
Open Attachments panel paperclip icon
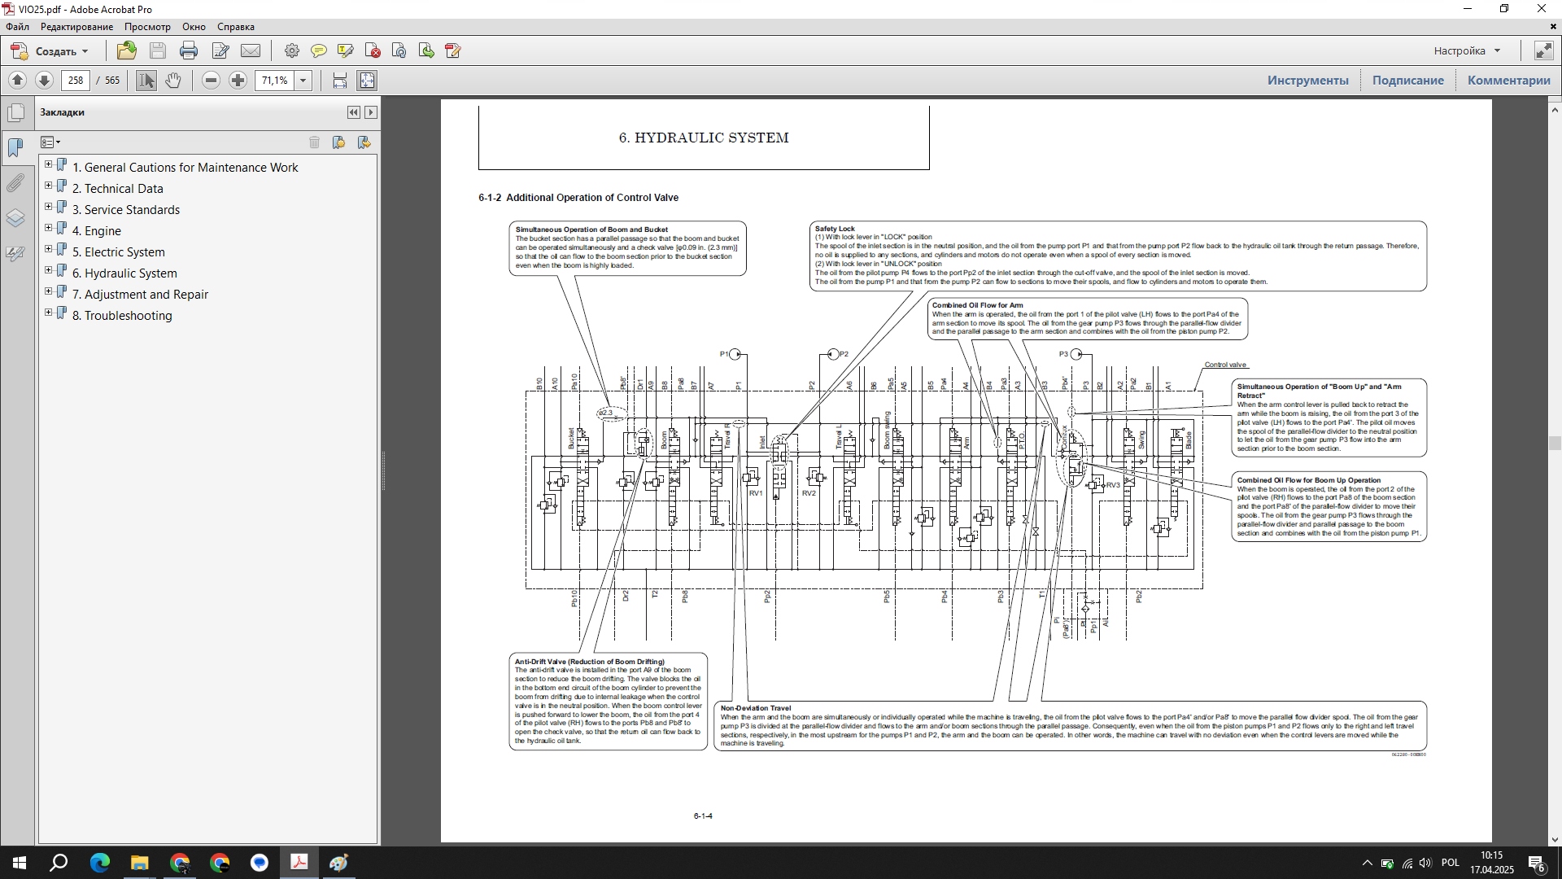pyautogui.click(x=15, y=183)
